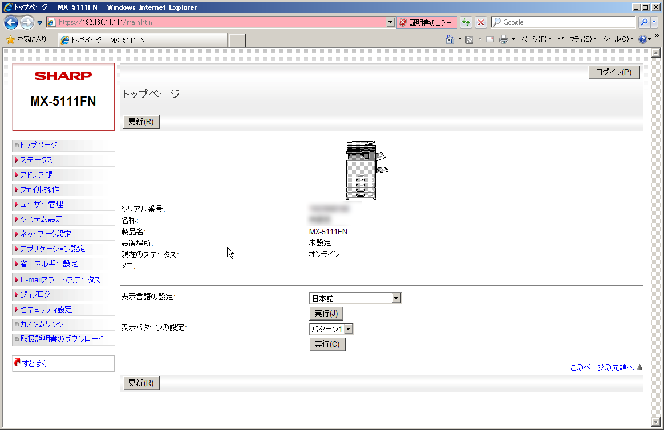
Task: Click the vertical scrollbar up arrow
Action: [x=656, y=53]
